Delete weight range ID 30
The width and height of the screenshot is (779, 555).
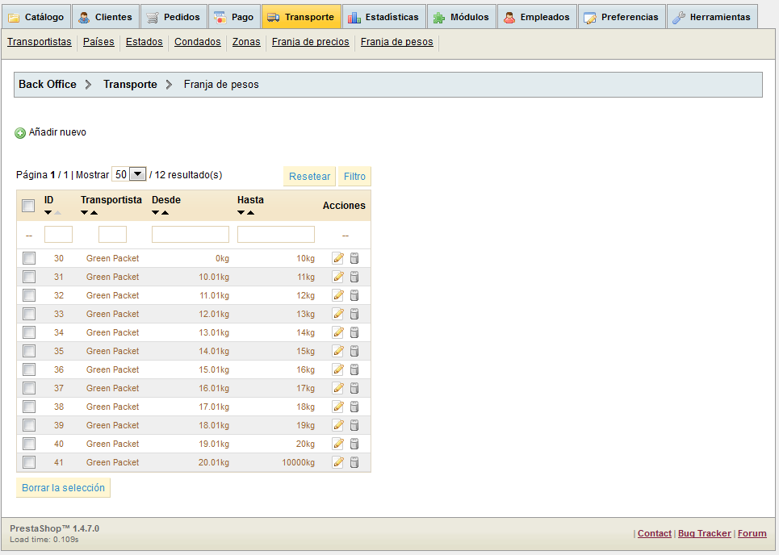click(x=354, y=258)
